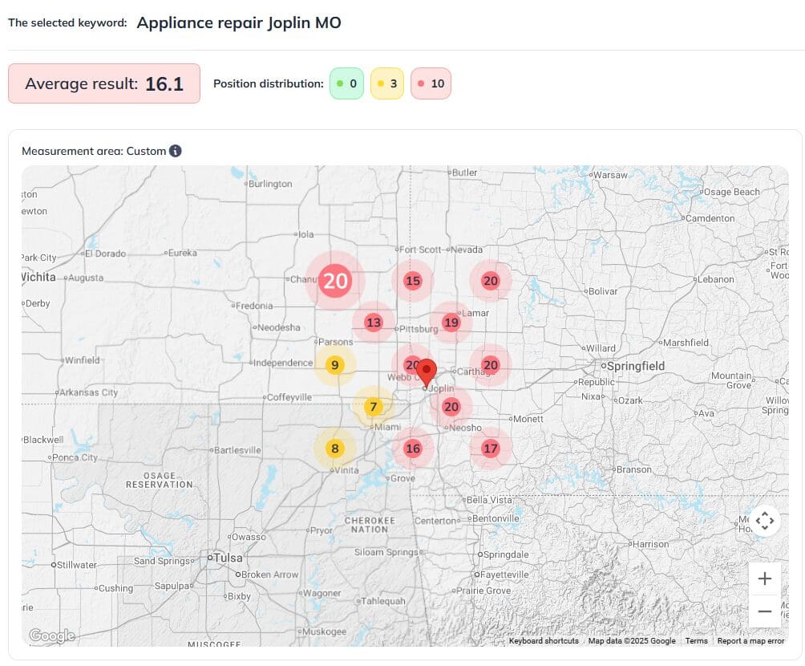Click the yellow 7 marker near Miami
This screenshot has width=805, height=666.
pos(373,407)
